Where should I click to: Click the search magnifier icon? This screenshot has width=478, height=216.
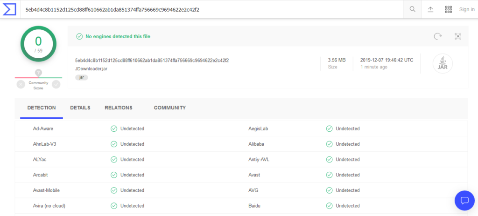[x=413, y=9]
